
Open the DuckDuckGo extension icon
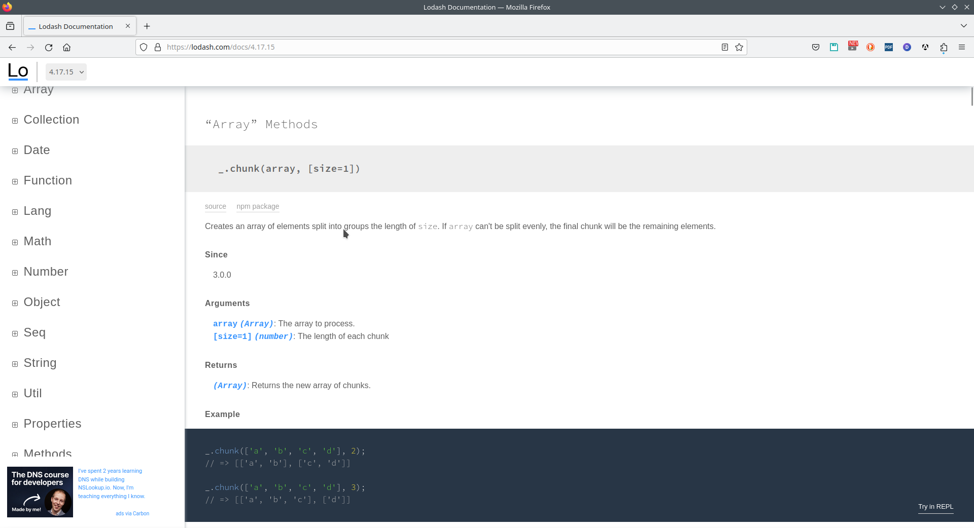(871, 47)
